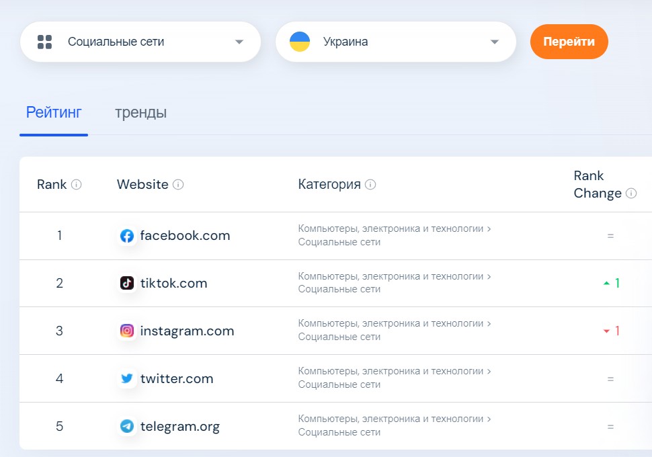652x457 pixels.
Task: Click the Facebook logo icon
Action: tap(127, 236)
